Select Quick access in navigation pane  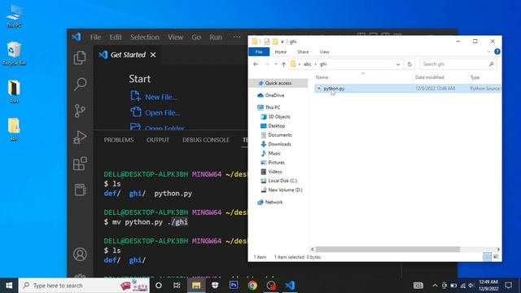point(278,83)
